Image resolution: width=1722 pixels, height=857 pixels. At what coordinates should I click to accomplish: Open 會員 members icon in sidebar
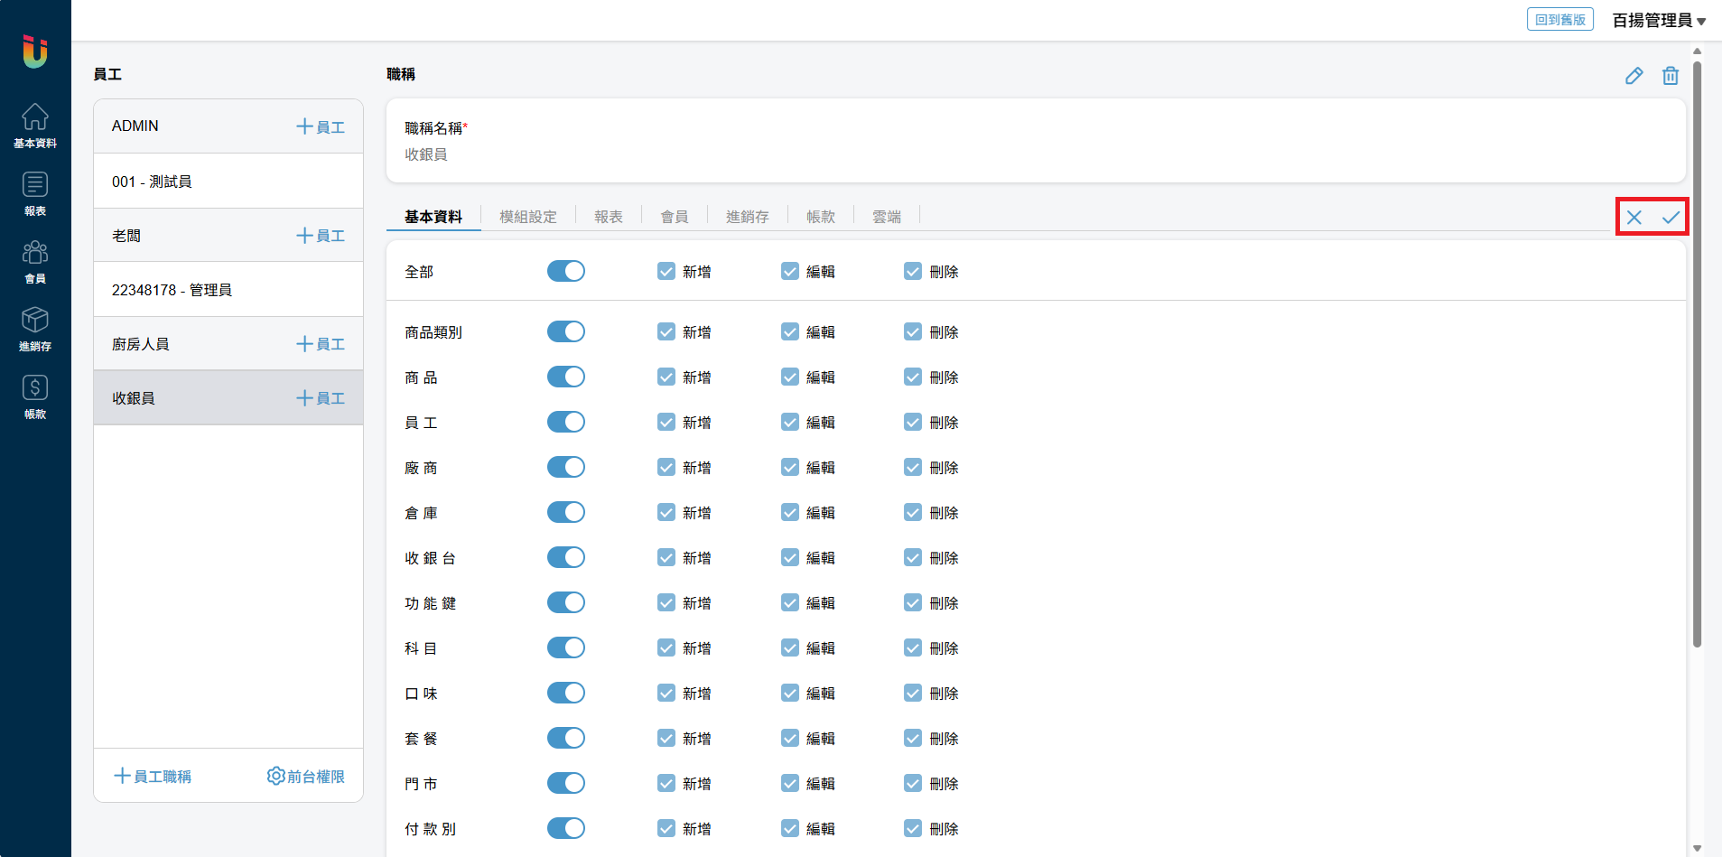click(x=35, y=261)
